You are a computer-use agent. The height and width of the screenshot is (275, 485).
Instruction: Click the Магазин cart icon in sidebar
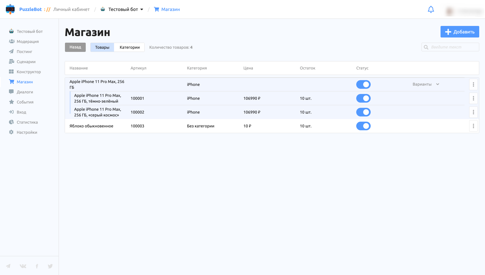(12, 82)
